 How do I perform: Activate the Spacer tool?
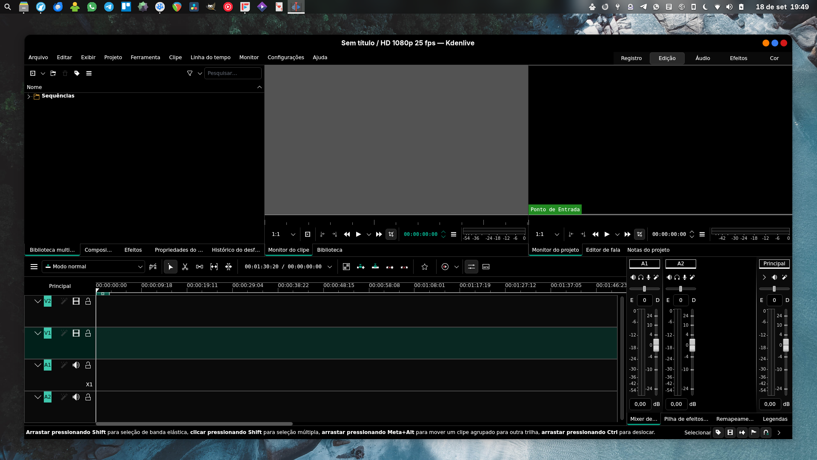tap(200, 267)
